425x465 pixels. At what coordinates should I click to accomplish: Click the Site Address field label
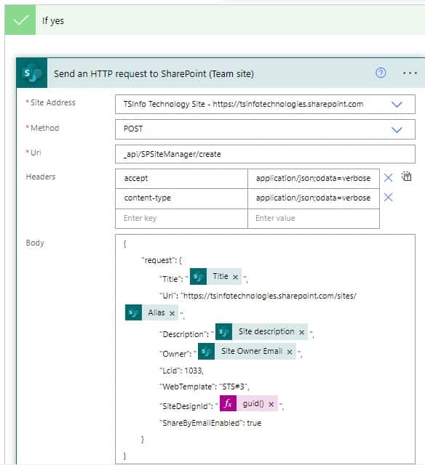point(53,102)
